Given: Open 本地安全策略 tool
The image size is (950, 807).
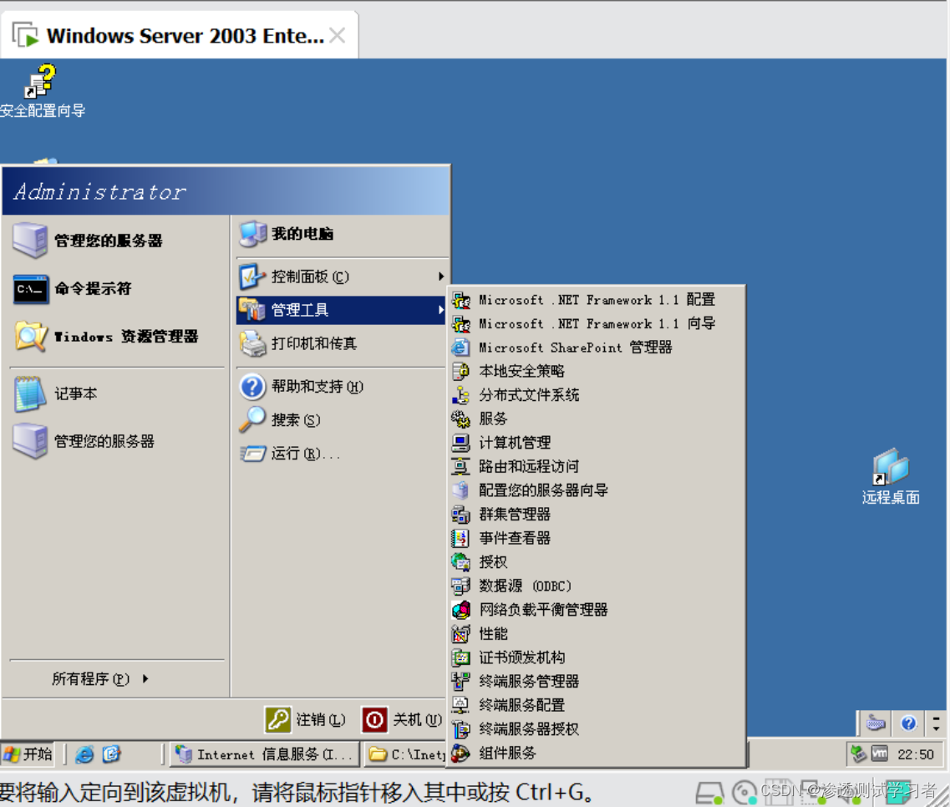Looking at the screenshot, I should pyautogui.click(x=597, y=371).
